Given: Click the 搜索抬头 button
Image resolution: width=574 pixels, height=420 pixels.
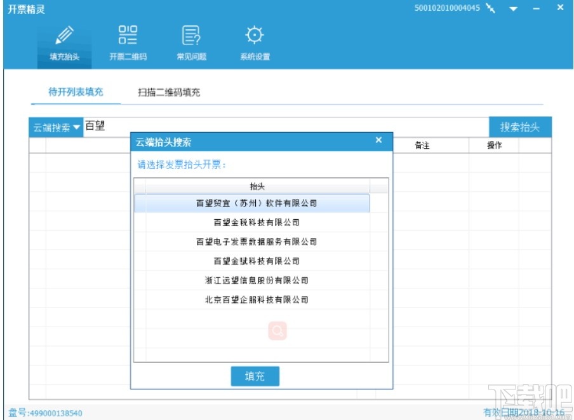Looking at the screenshot, I should (x=520, y=127).
